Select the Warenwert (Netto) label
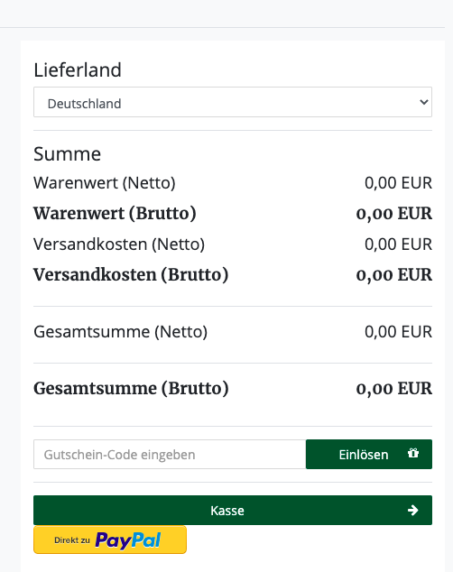 click(105, 183)
